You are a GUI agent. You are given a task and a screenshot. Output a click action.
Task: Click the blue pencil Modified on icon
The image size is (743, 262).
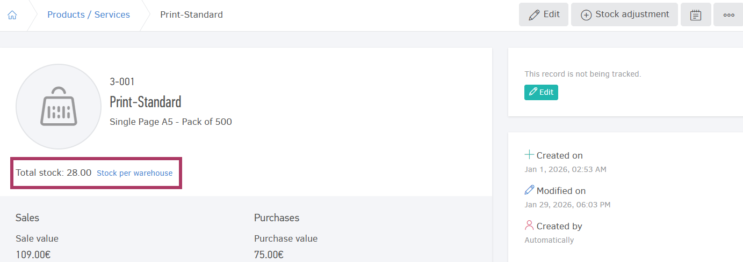point(529,190)
